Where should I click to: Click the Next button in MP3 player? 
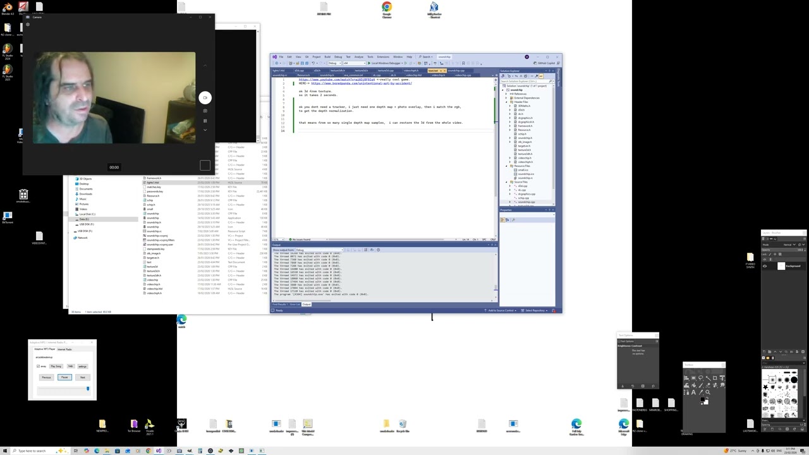point(83,377)
